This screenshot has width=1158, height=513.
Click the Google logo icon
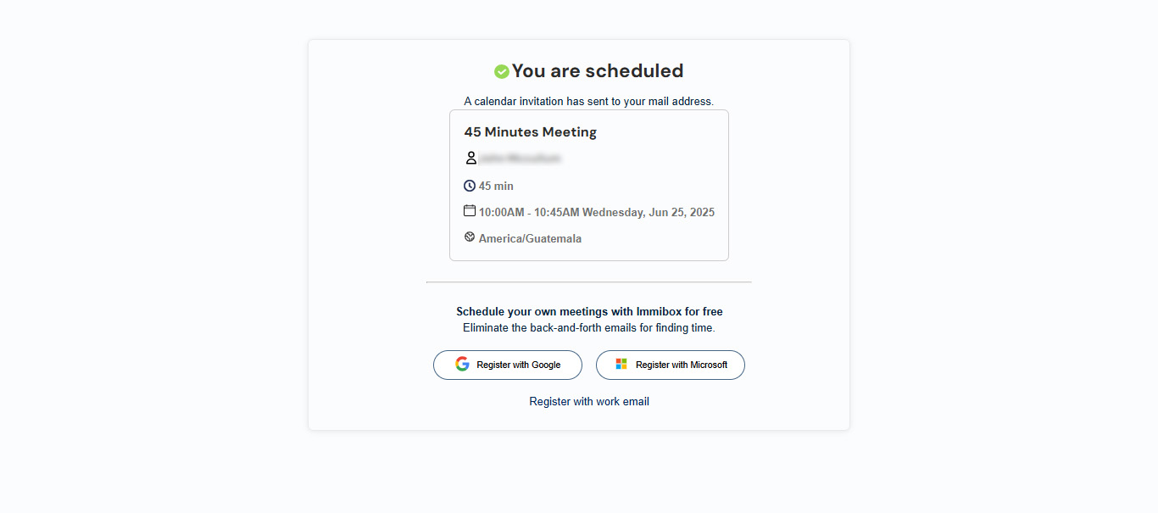(462, 364)
